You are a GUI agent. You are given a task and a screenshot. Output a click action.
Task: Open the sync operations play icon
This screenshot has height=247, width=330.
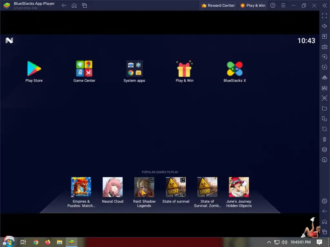point(325,57)
